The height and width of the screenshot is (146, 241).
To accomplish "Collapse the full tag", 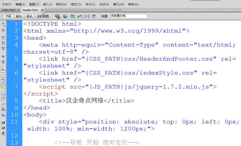I will click(x=3, y=38).
